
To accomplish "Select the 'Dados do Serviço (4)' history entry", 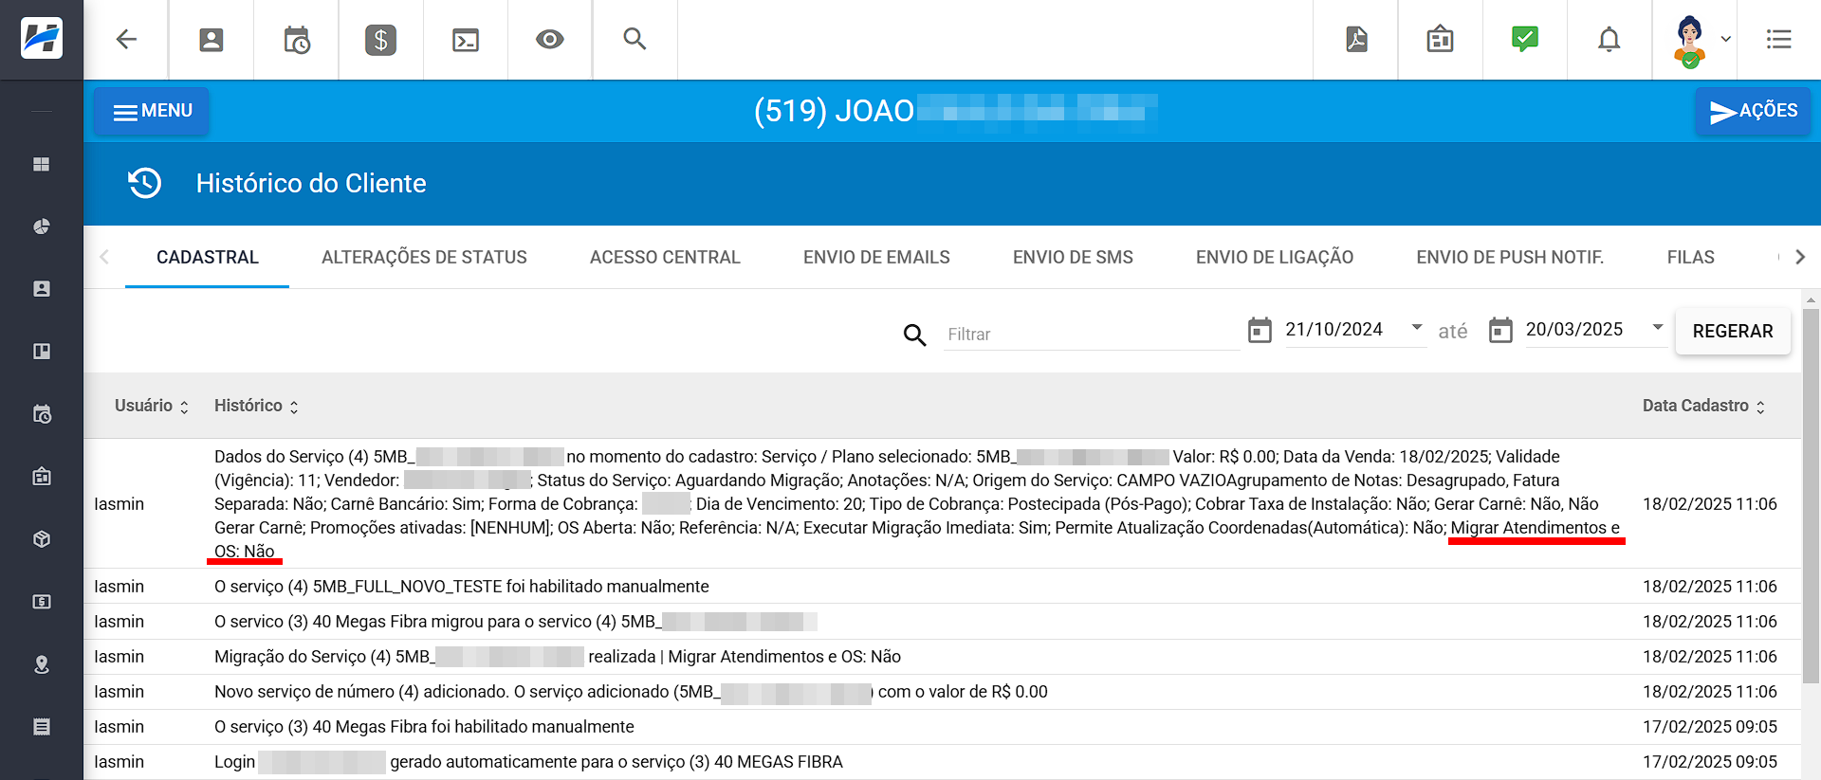I will click(x=942, y=503).
